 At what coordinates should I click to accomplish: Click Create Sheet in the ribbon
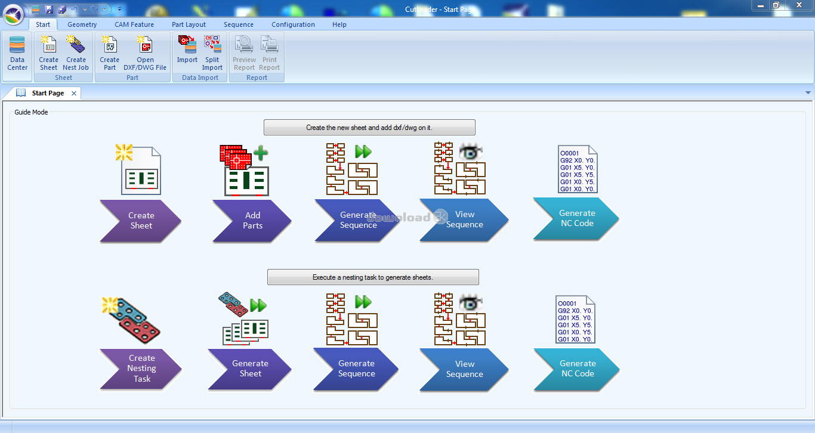click(49, 54)
